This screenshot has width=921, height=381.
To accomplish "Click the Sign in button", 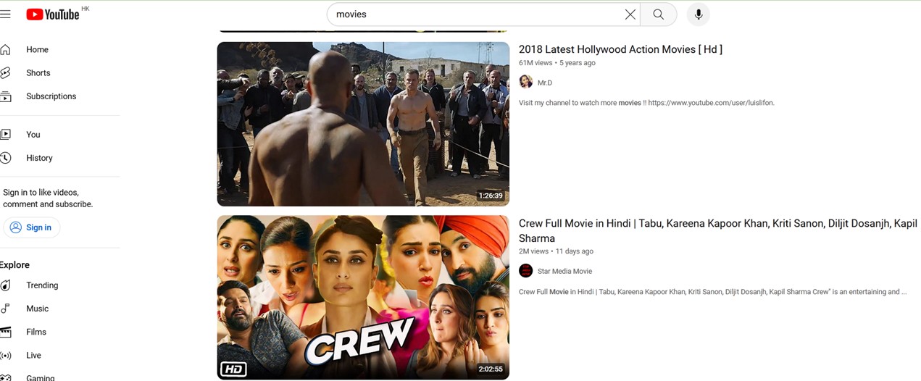I will [31, 227].
